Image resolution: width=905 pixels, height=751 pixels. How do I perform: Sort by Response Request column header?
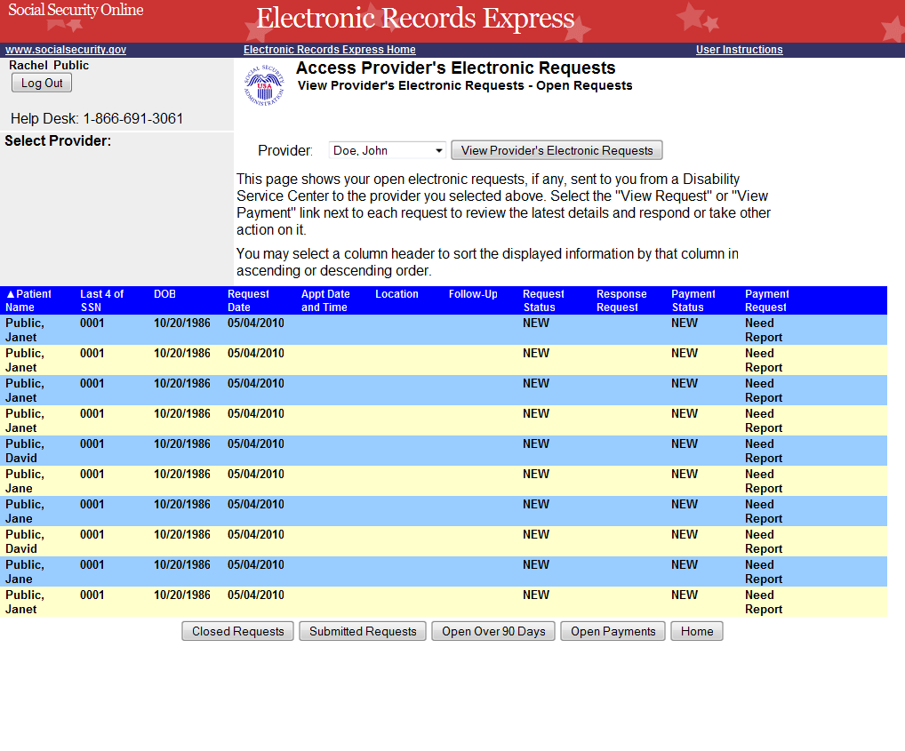click(621, 300)
